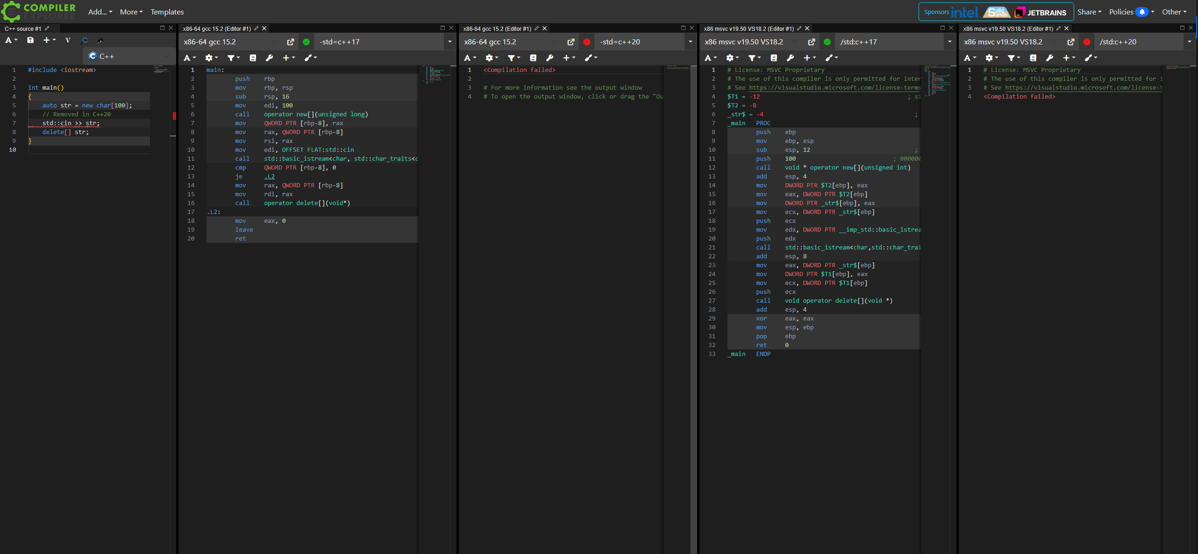Click red failure status in msvc c++20 pane
Viewport: 1198px width, 554px height.
pos(1087,42)
